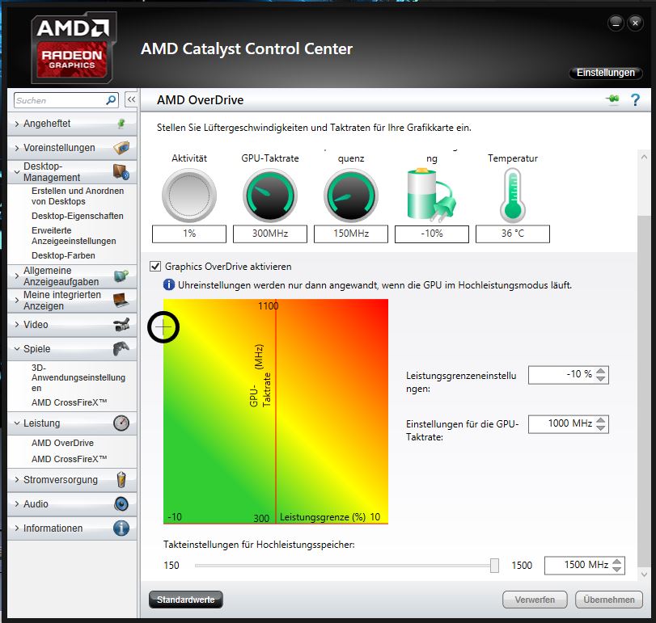Click the Video camera icon
This screenshot has height=623, width=656.
(x=121, y=324)
